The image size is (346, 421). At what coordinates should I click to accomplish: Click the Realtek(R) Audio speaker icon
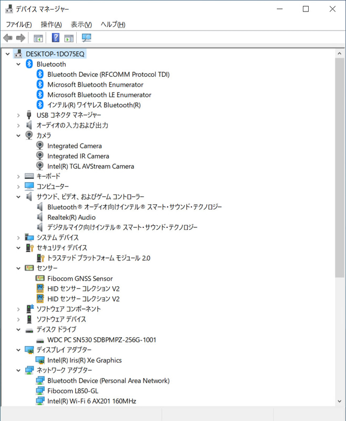tap(39, 217)
